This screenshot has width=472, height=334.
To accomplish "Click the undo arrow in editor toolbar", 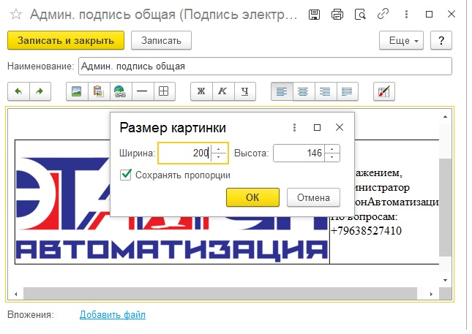I will (x=18, y=91).
